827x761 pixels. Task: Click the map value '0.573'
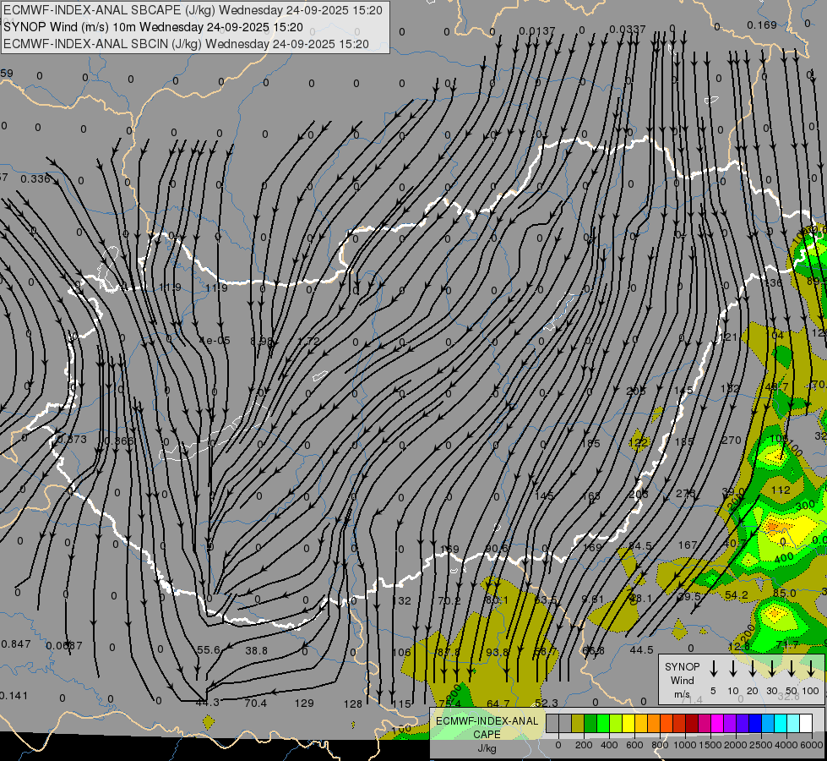[72, 440]
